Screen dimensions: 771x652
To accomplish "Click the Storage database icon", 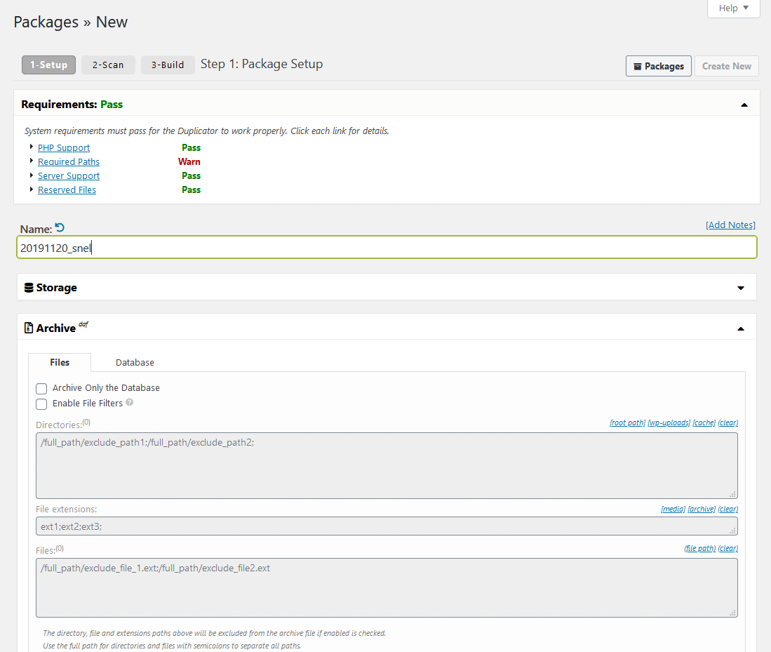I will 29,288.
